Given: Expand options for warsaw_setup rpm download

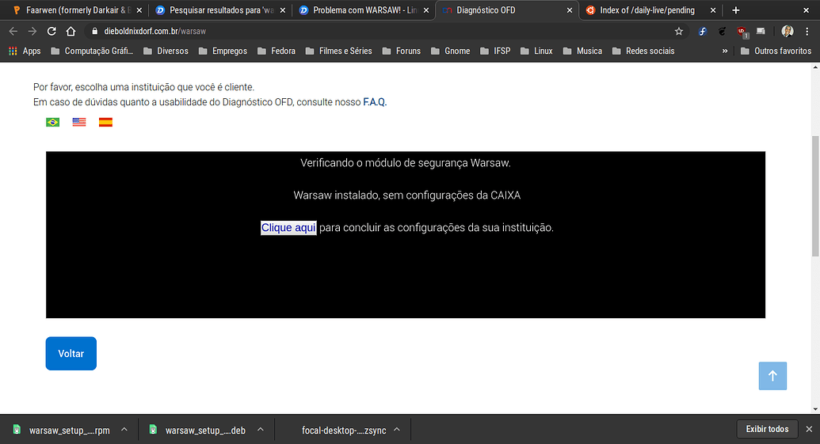Looking at the screenshot, I should 124,430.
